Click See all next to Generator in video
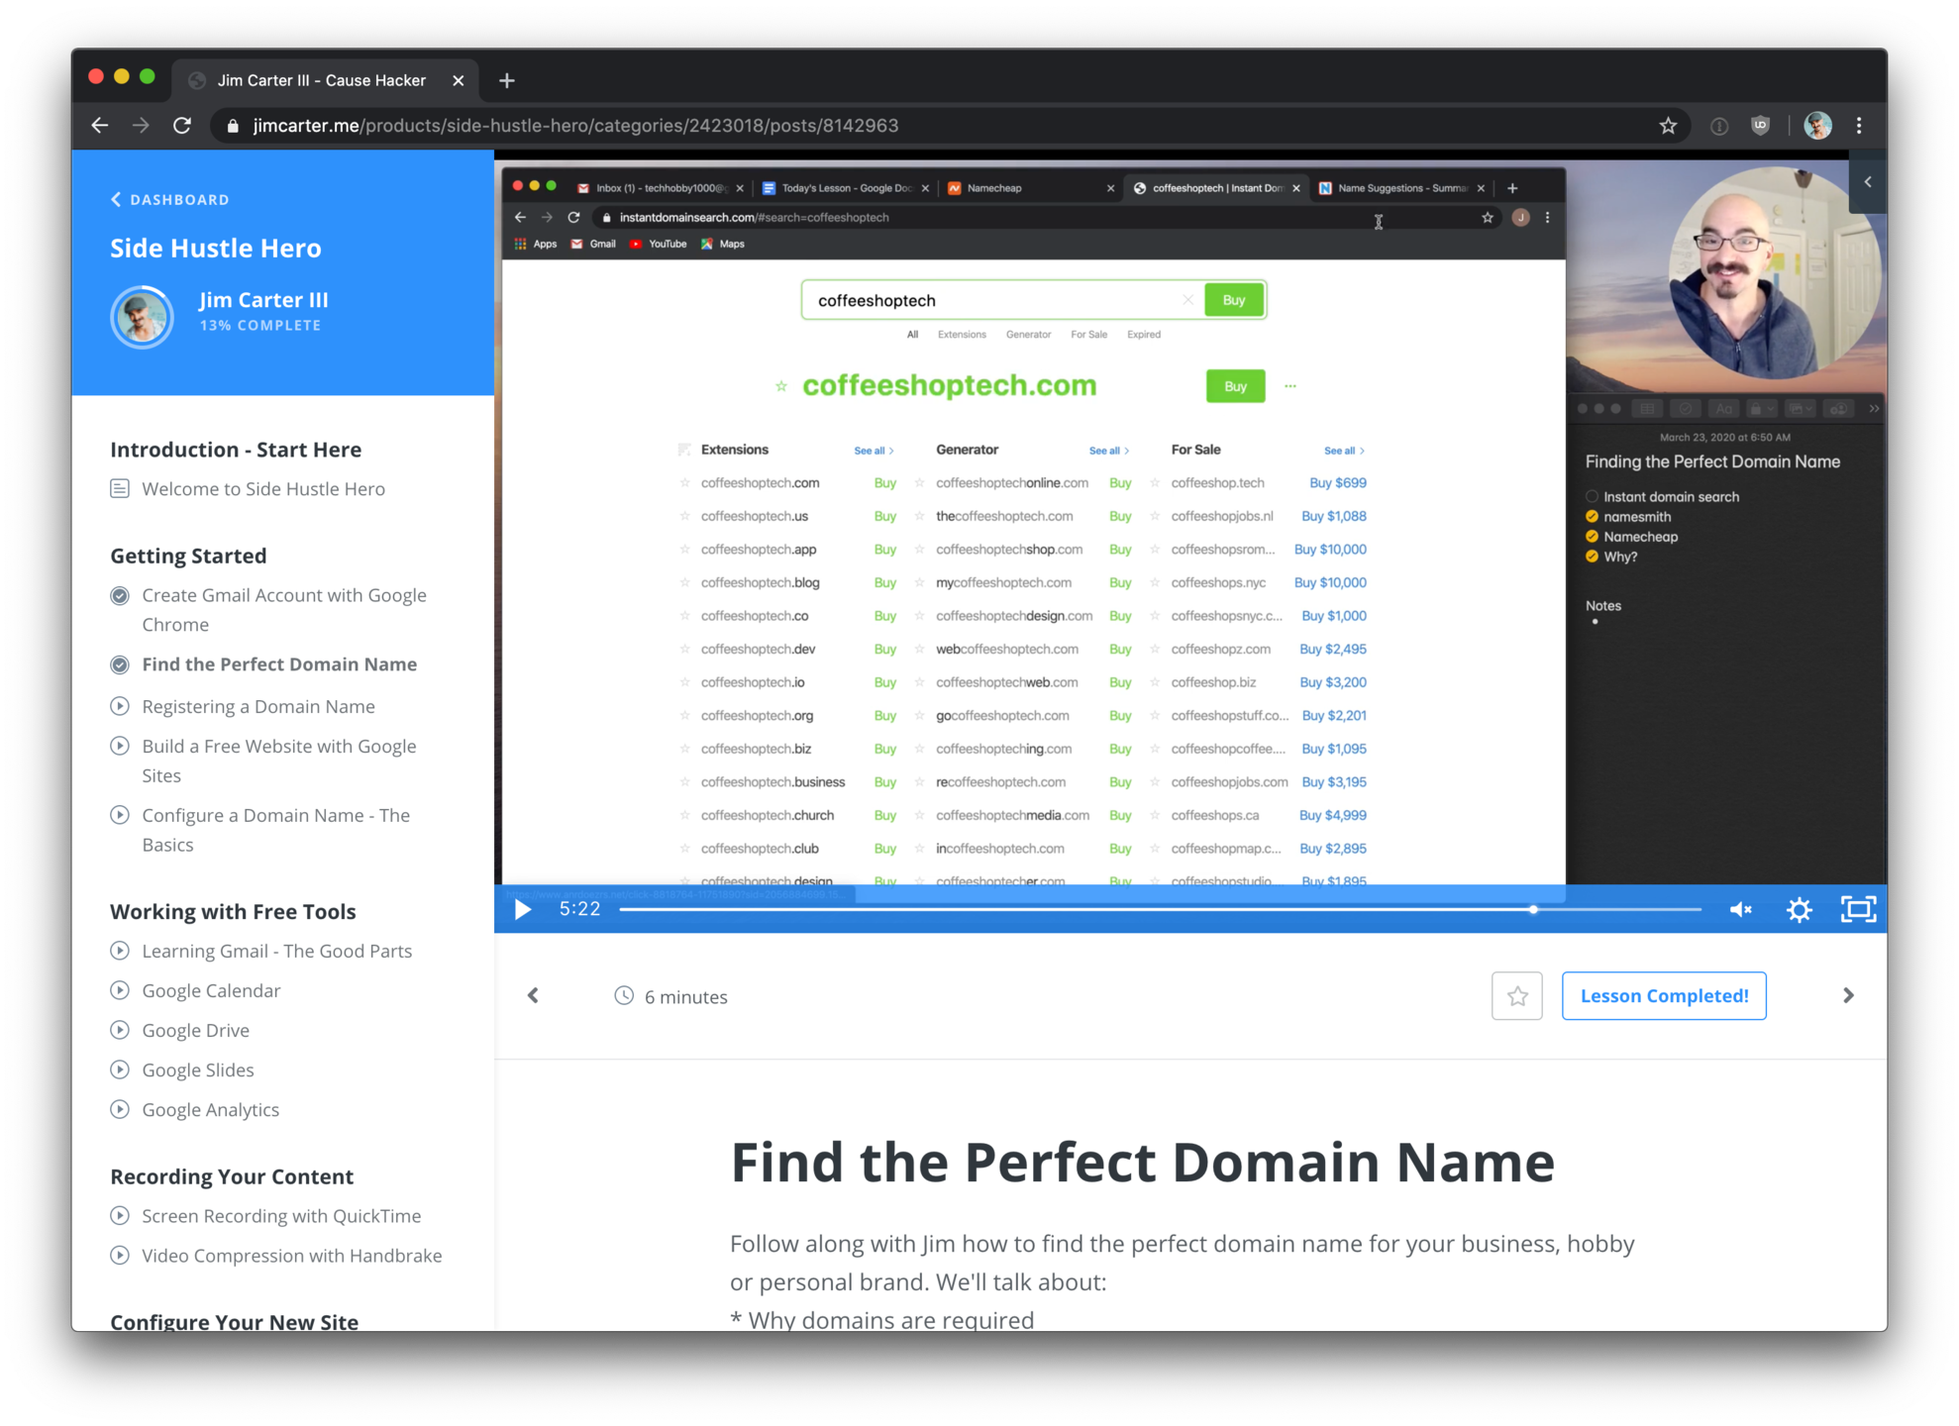The image size is (1959, 1426). (x=1108, y=451)
